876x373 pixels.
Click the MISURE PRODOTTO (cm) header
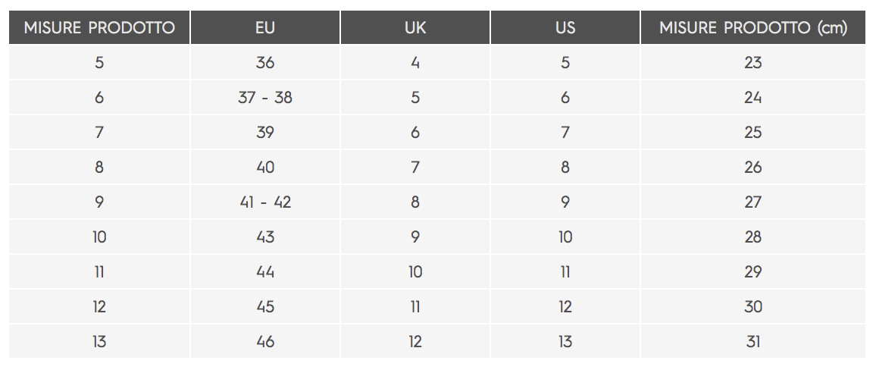(753, 27)
